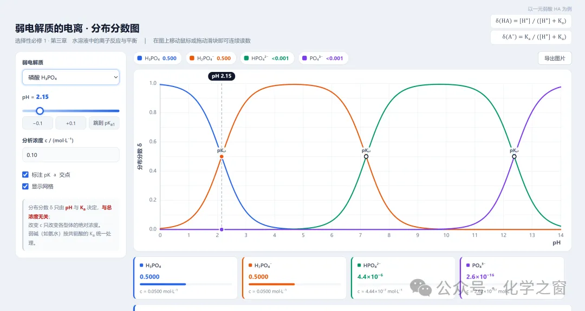Click the note text 与总浓度无关
Image resolution: width=585 pixels, height=311 pixels.
point(70,212)
